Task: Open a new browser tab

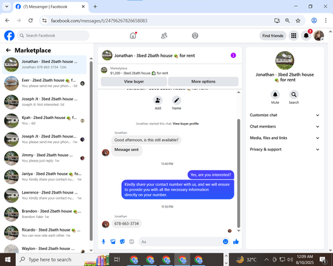Action: 95,7
